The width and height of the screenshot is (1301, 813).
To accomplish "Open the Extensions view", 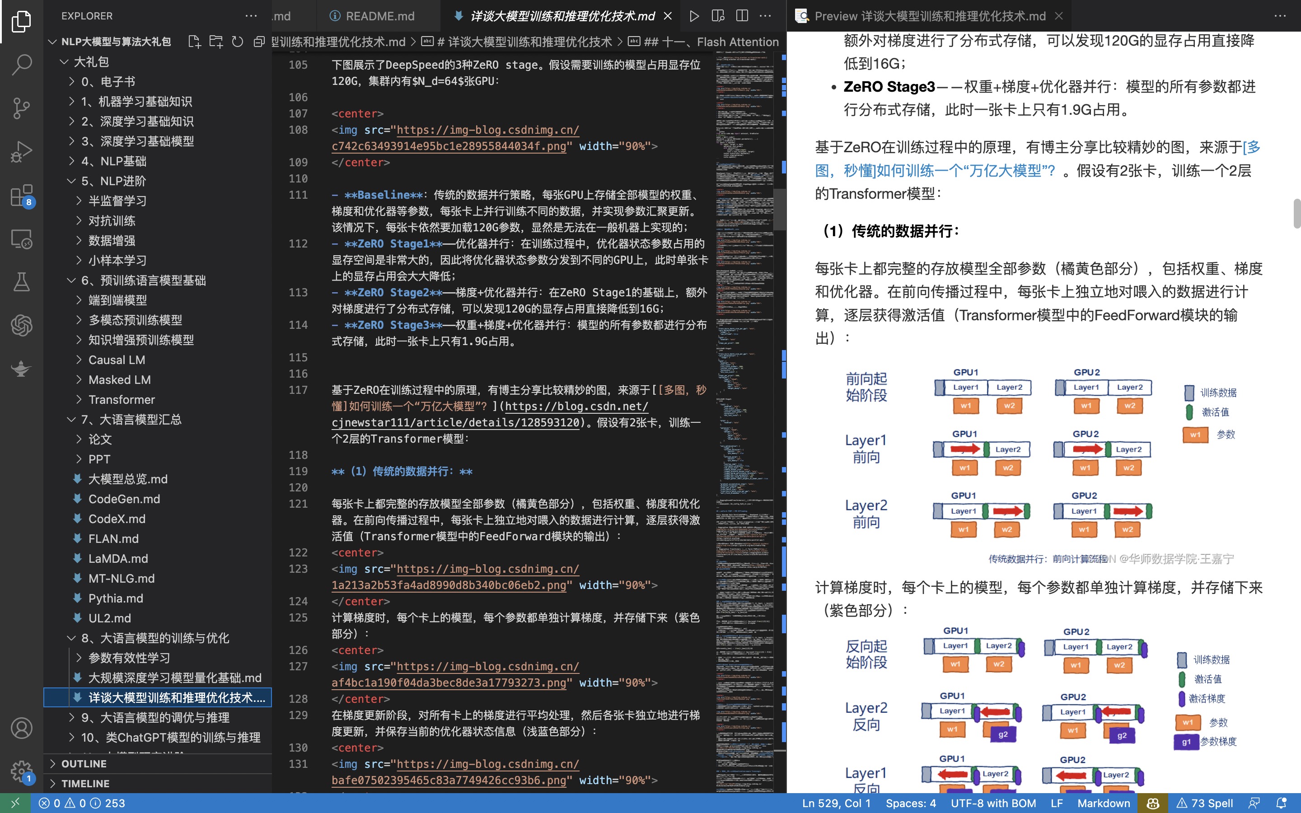I will pyautogui.click(x=22, y=196).
